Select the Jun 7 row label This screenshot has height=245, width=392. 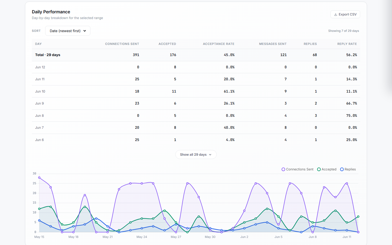[x=39, y=128]
